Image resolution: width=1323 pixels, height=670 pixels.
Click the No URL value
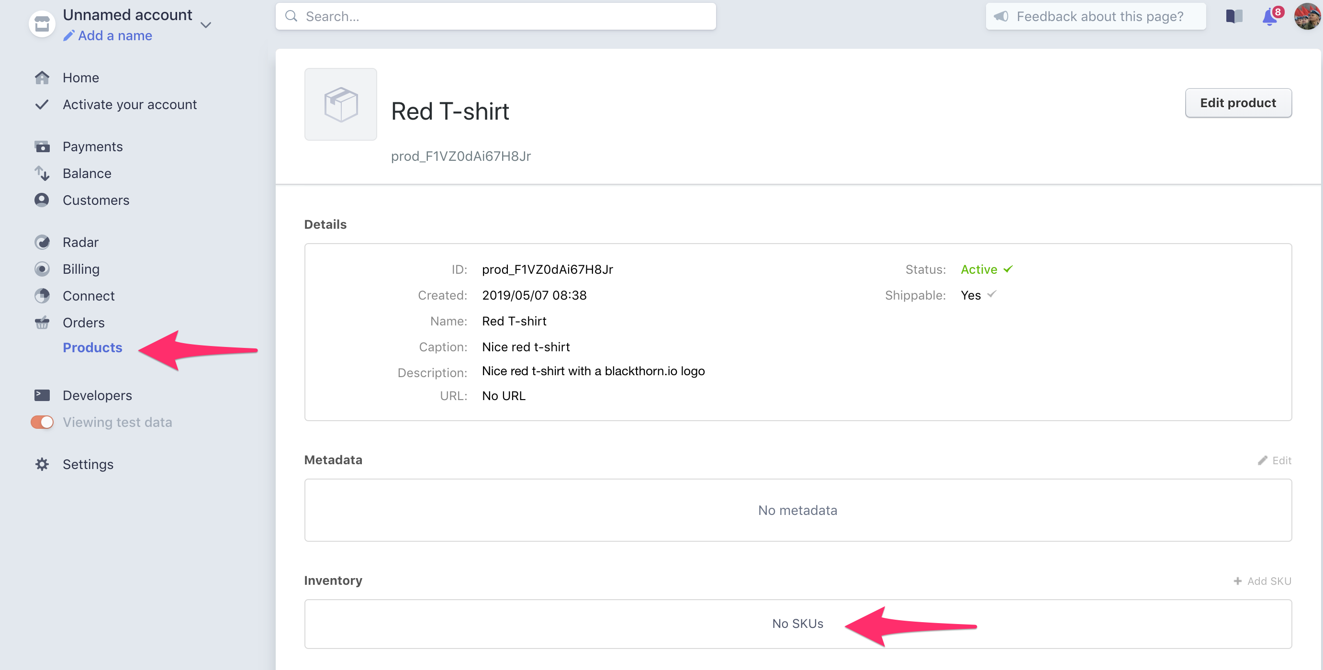[x=504, y=396]
